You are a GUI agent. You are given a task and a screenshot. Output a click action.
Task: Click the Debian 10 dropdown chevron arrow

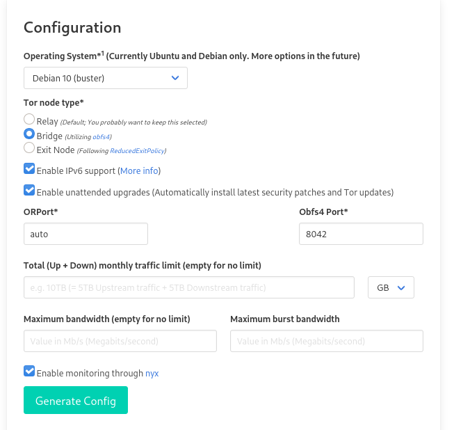pyautogui.click(x=175, y=78)
